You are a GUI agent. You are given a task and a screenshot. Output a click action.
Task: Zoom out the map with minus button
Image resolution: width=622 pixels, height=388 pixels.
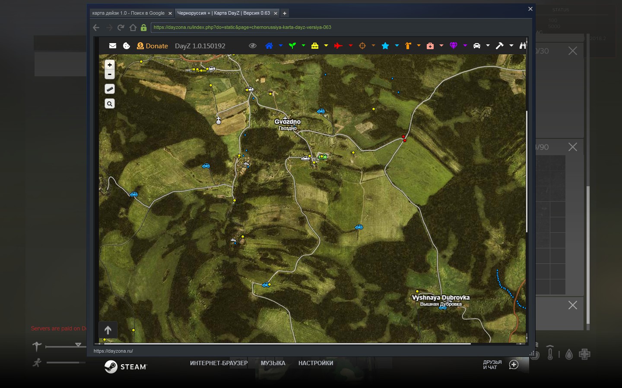[x=110, y=75]
